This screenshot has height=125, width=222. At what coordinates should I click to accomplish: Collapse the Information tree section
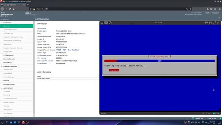[x=2, y=23]
